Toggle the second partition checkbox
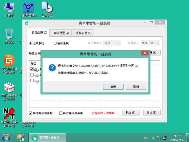The height and width of the screenshot is (142, 189). click(x=32, y=75)
